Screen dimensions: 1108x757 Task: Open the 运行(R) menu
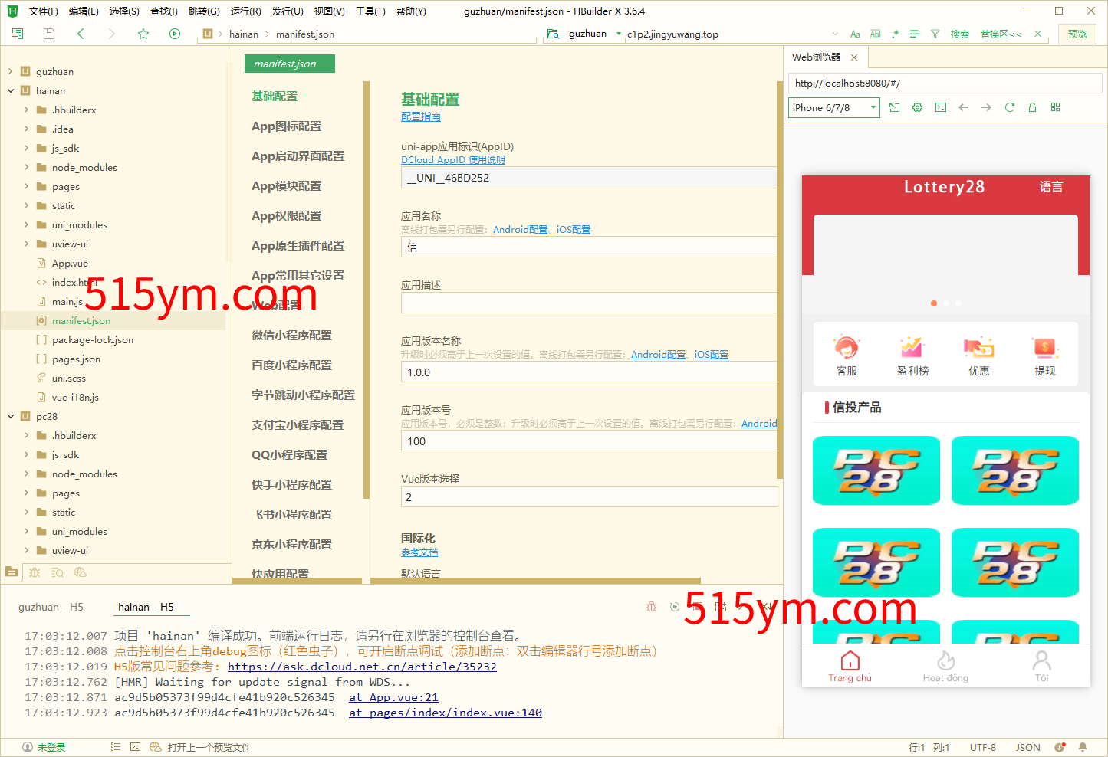pyautogui.click(x=245, y=11)
